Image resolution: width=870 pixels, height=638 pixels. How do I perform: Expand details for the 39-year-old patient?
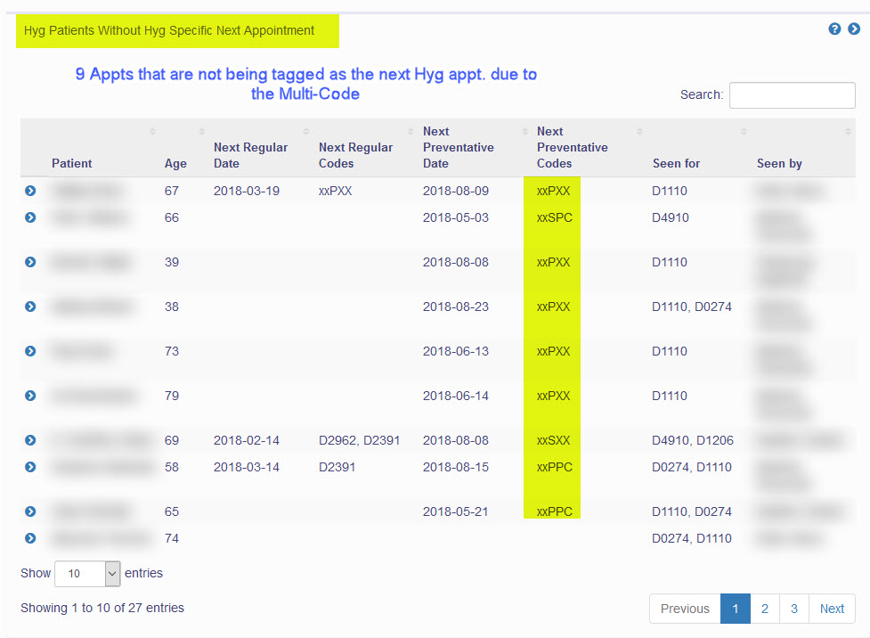coord(29,262)
